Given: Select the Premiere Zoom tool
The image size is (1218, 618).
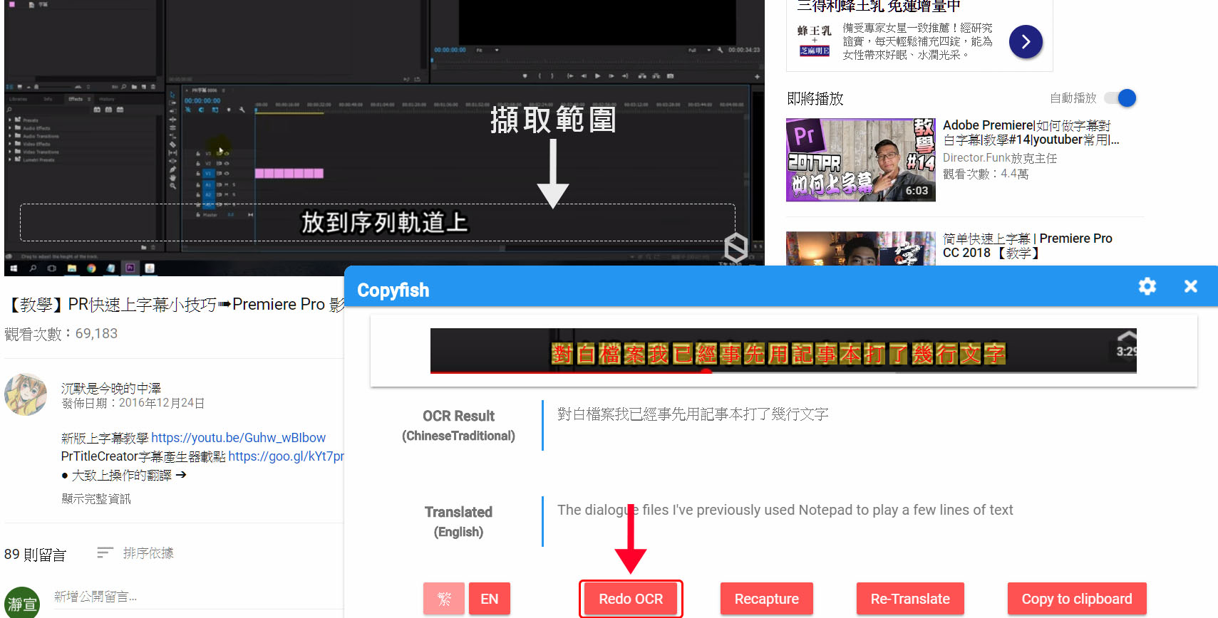Looking at the screenshot, I should [172, 186].
